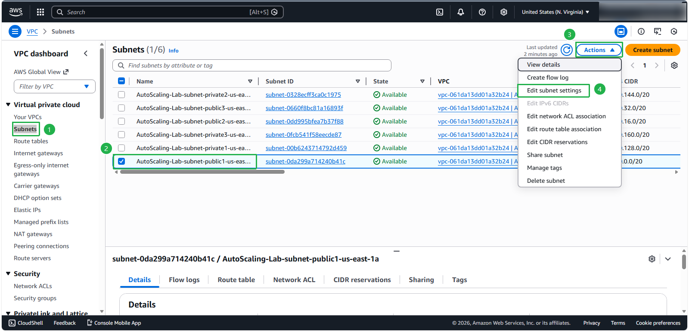
Task: Click the search magnifier in filter box
Action: 121,65
